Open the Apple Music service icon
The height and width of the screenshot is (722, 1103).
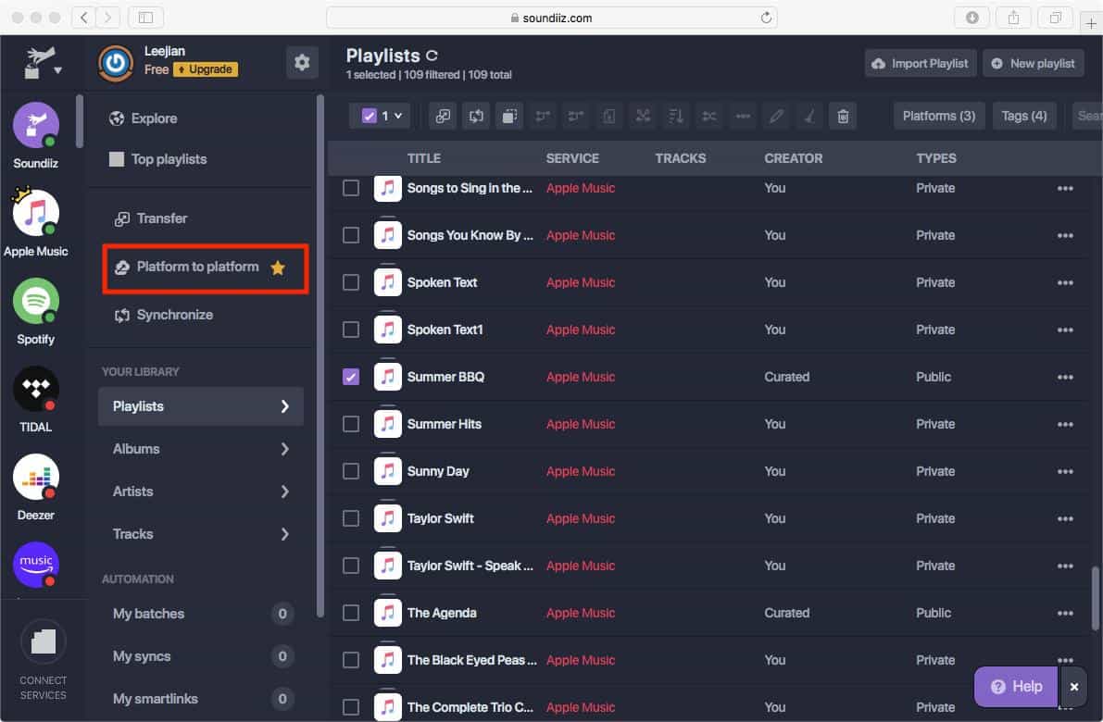tap(36, 213)
